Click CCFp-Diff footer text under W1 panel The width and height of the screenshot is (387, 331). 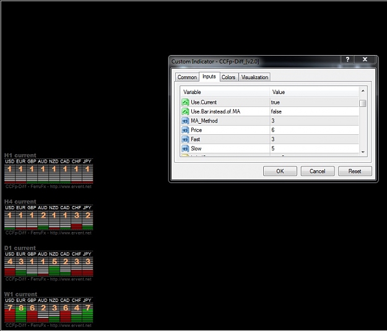(48, 325)
